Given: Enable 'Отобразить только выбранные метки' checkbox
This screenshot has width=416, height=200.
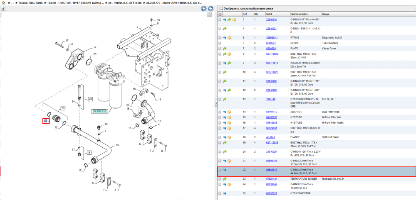Looking at the screenshot, I should coord(221,9).
